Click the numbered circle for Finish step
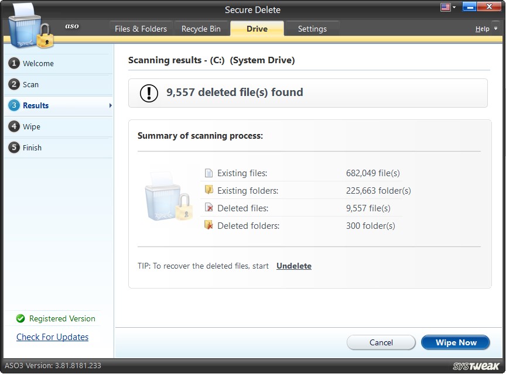The height and width of the screenshot is (374, 506). (x=14, y=147)
